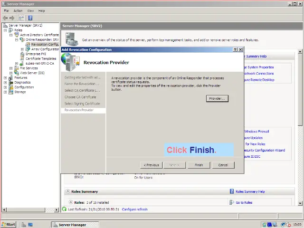The height and width of the screenshot is (228, 304).
Task: Select the Server Manager (SRV2) root node icon
Action: tap(5, 25)
